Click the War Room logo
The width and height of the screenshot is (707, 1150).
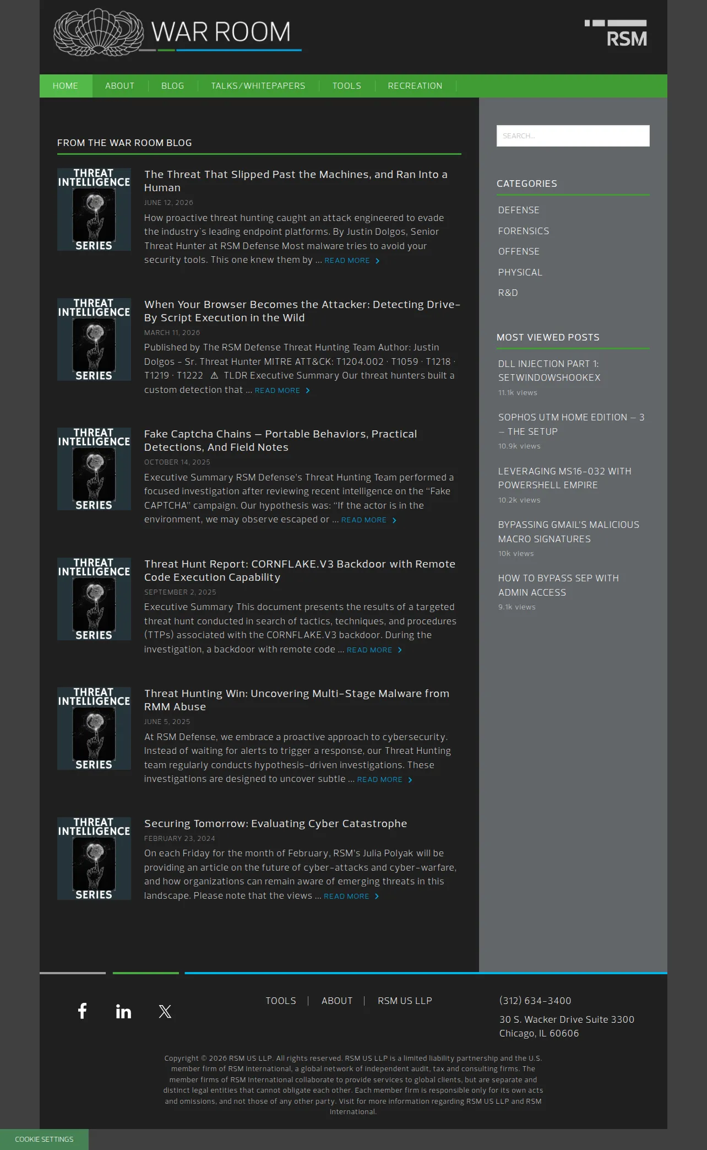click(177, 32)
